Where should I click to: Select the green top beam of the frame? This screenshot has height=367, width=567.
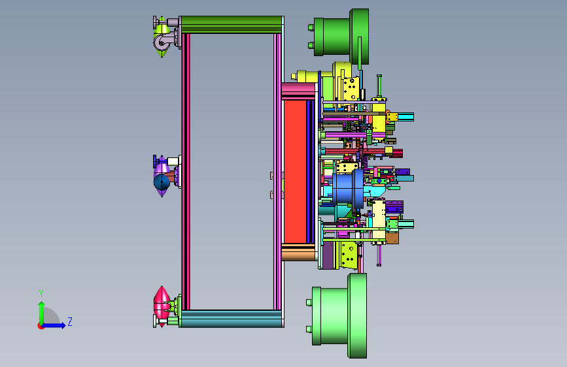coord(232,25)
